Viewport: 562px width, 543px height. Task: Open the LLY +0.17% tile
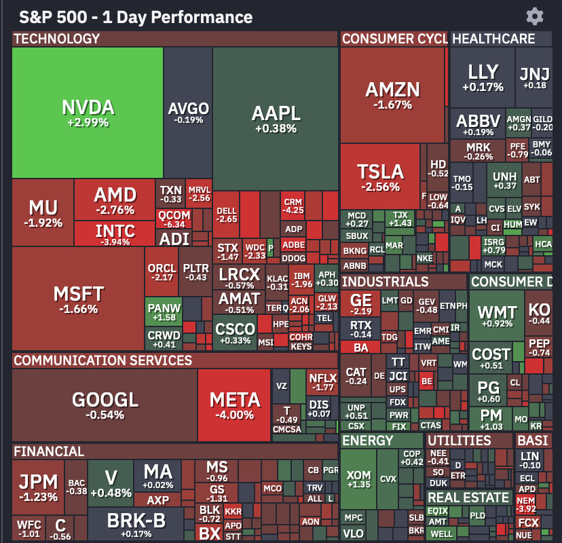[483, 77]
